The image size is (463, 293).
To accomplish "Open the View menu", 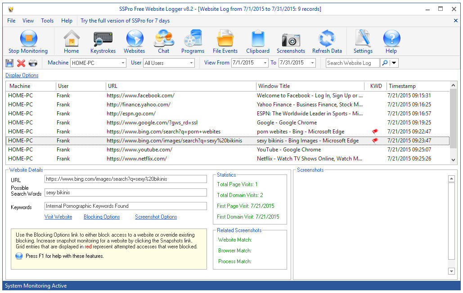I will (x=28, y=21).
